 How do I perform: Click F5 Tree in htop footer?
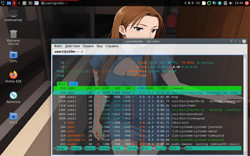coord(116,148)
